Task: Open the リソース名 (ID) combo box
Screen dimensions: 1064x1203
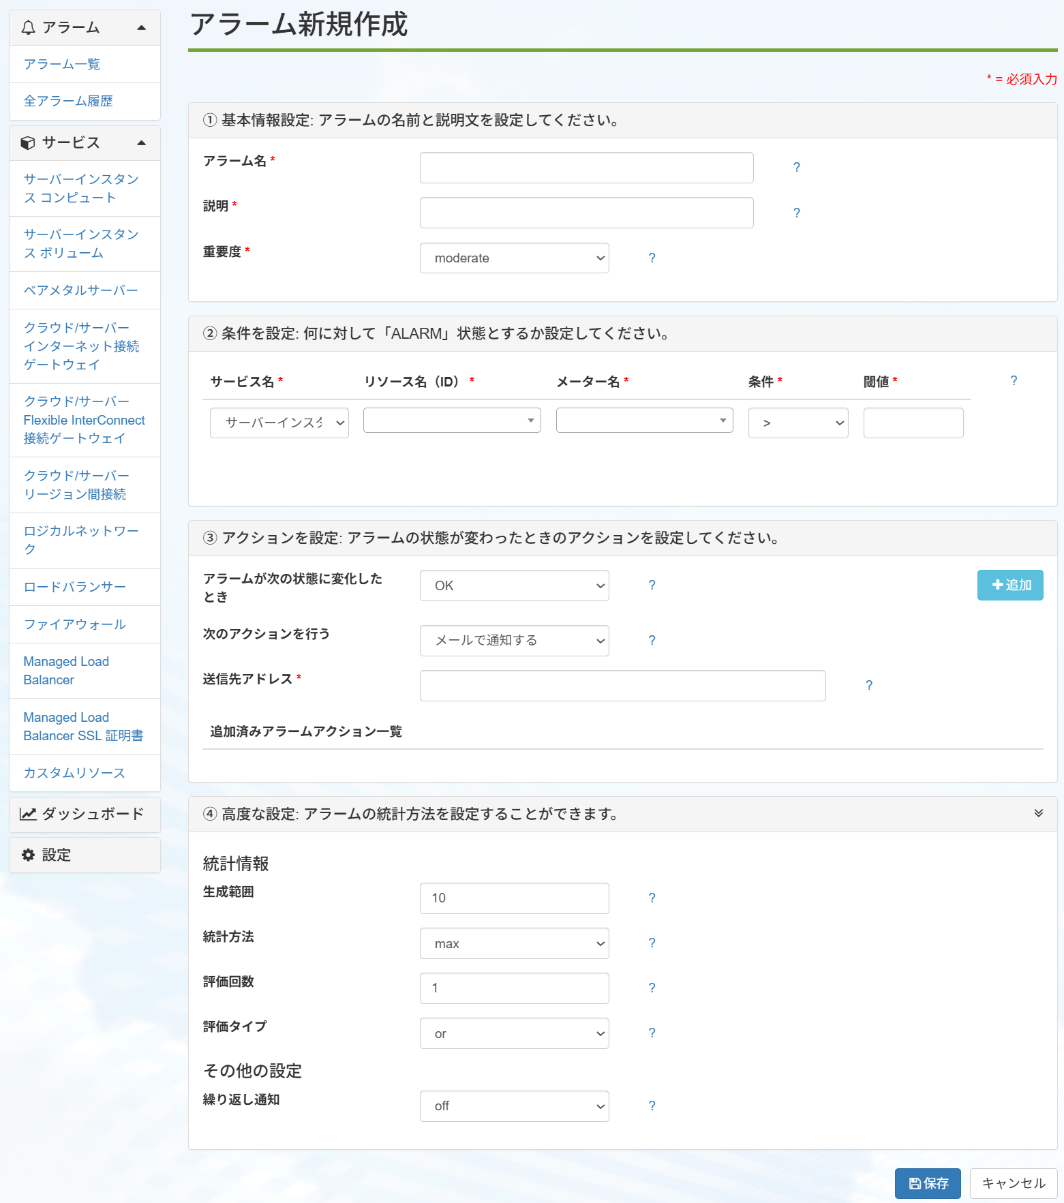Action: pyautogui.click(x=452, y=421)
